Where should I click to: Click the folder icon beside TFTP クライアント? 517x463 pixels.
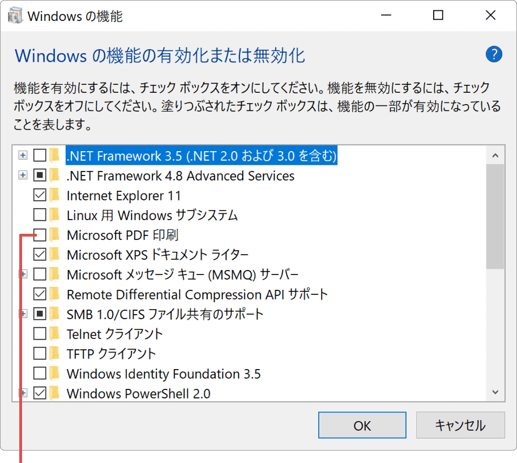(x=54, y=354)
